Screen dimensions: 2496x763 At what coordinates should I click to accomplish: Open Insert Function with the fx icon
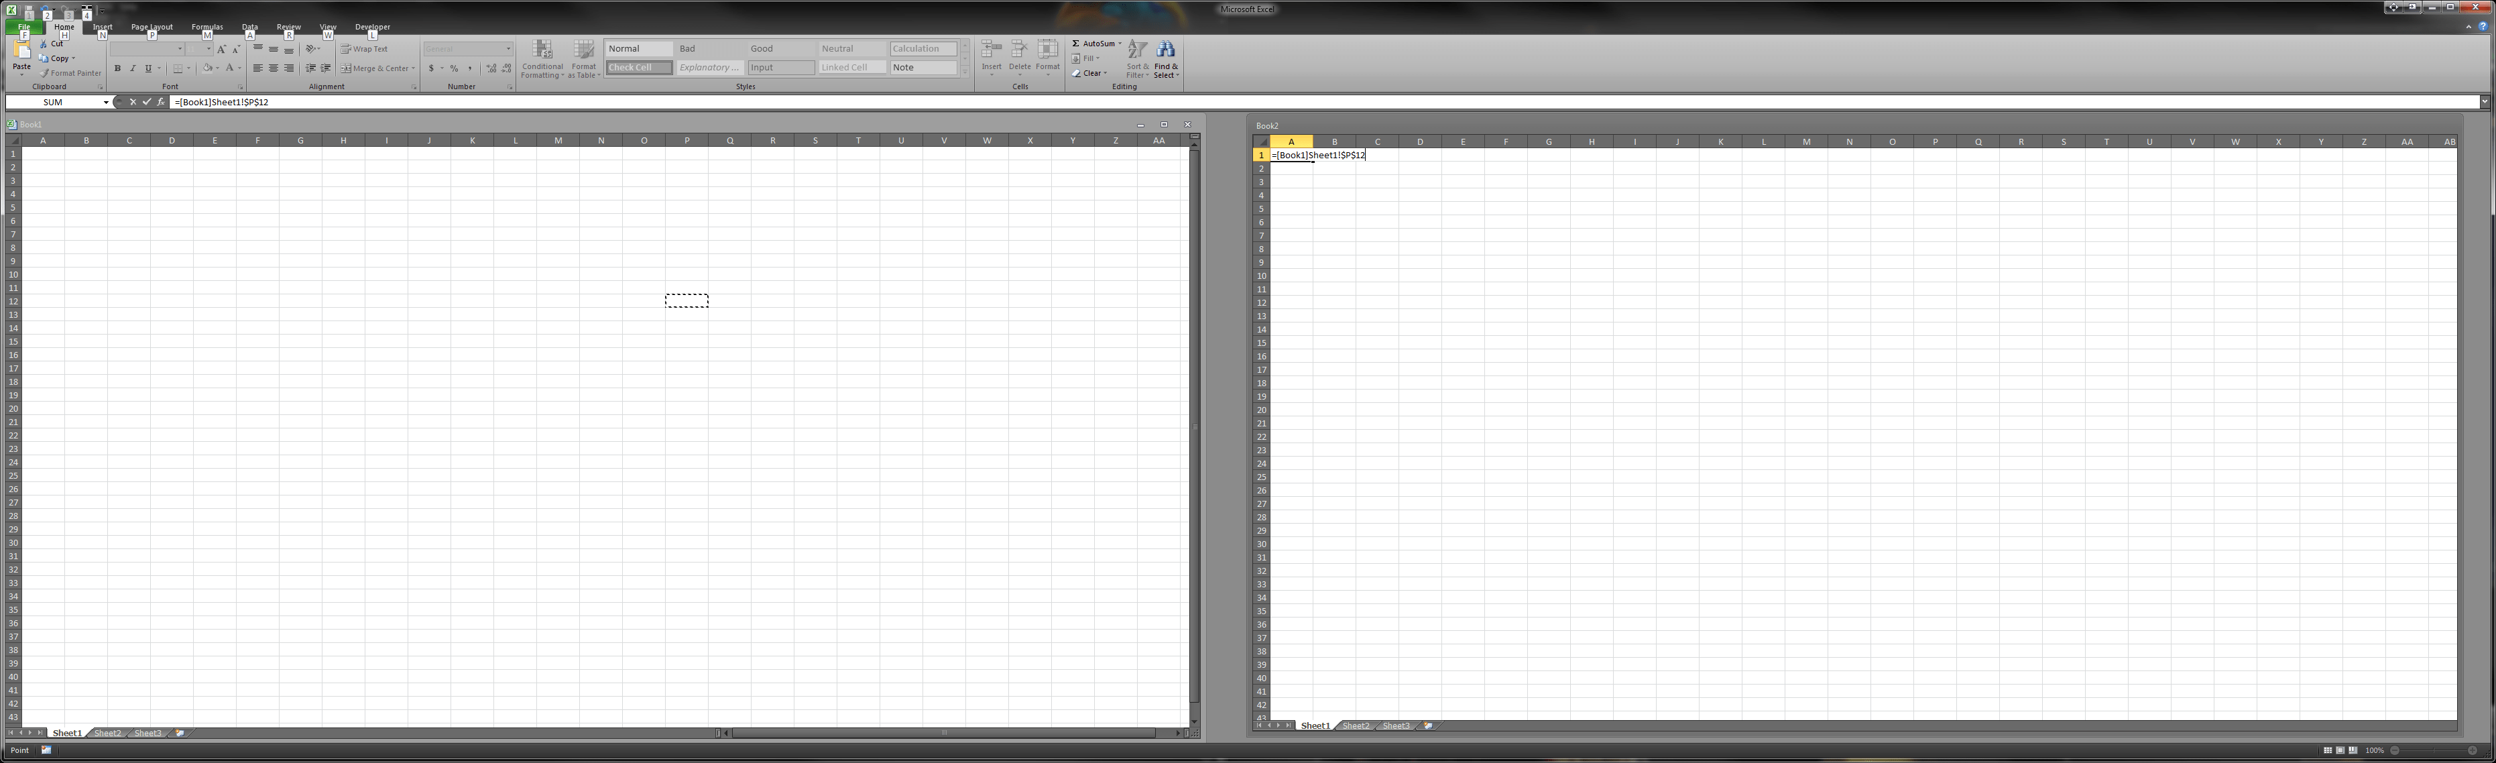pyautogui.click(x=161, y=102)
